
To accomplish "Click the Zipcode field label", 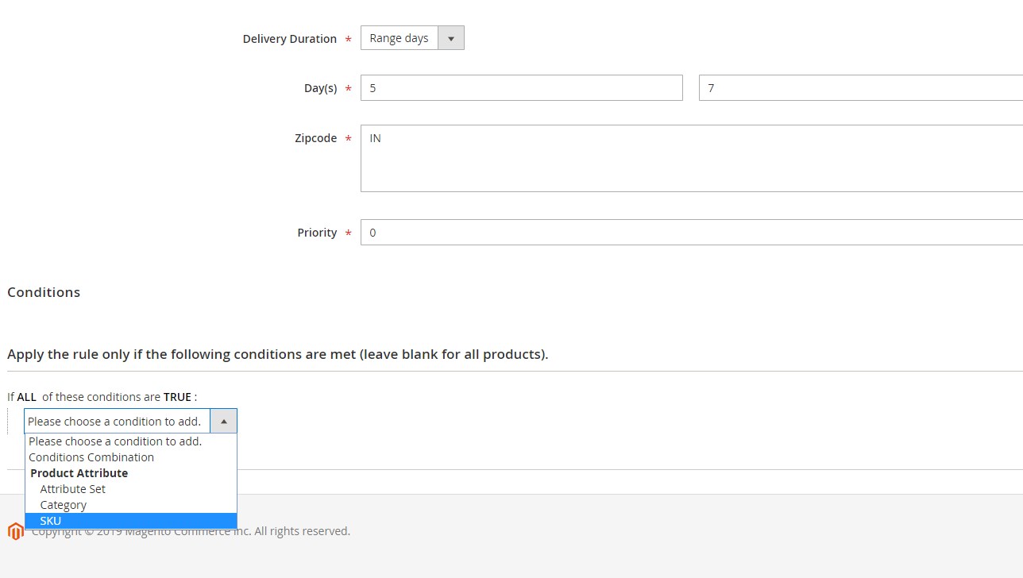I will coord(315,138).
